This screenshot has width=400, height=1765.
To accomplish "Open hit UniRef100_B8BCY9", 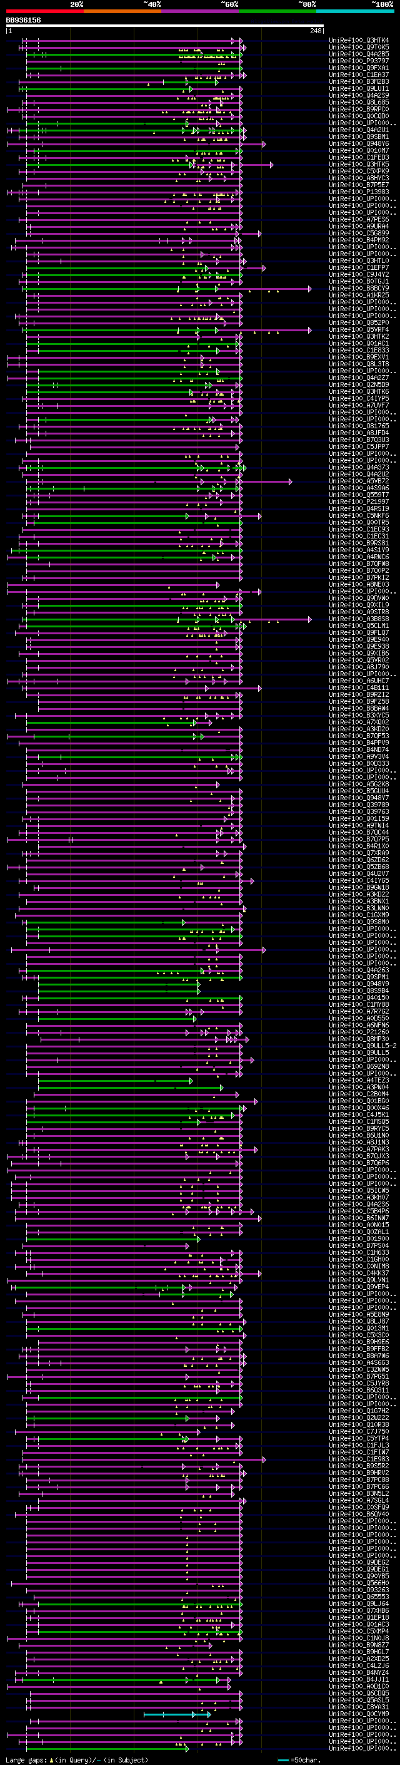I will 359,289.
